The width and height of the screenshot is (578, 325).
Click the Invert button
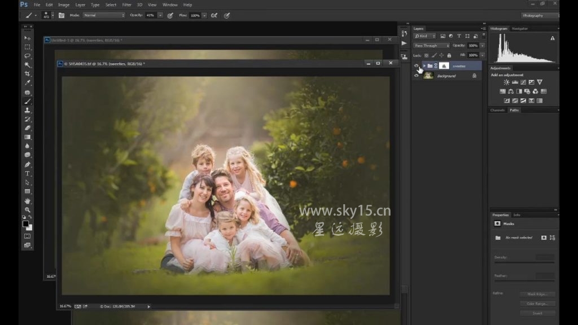pos(537,313)
